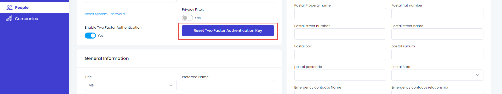Click the People icon in sidebar
Screen dimensions: 502x94
pyautogui.click(x=9, y=8)
